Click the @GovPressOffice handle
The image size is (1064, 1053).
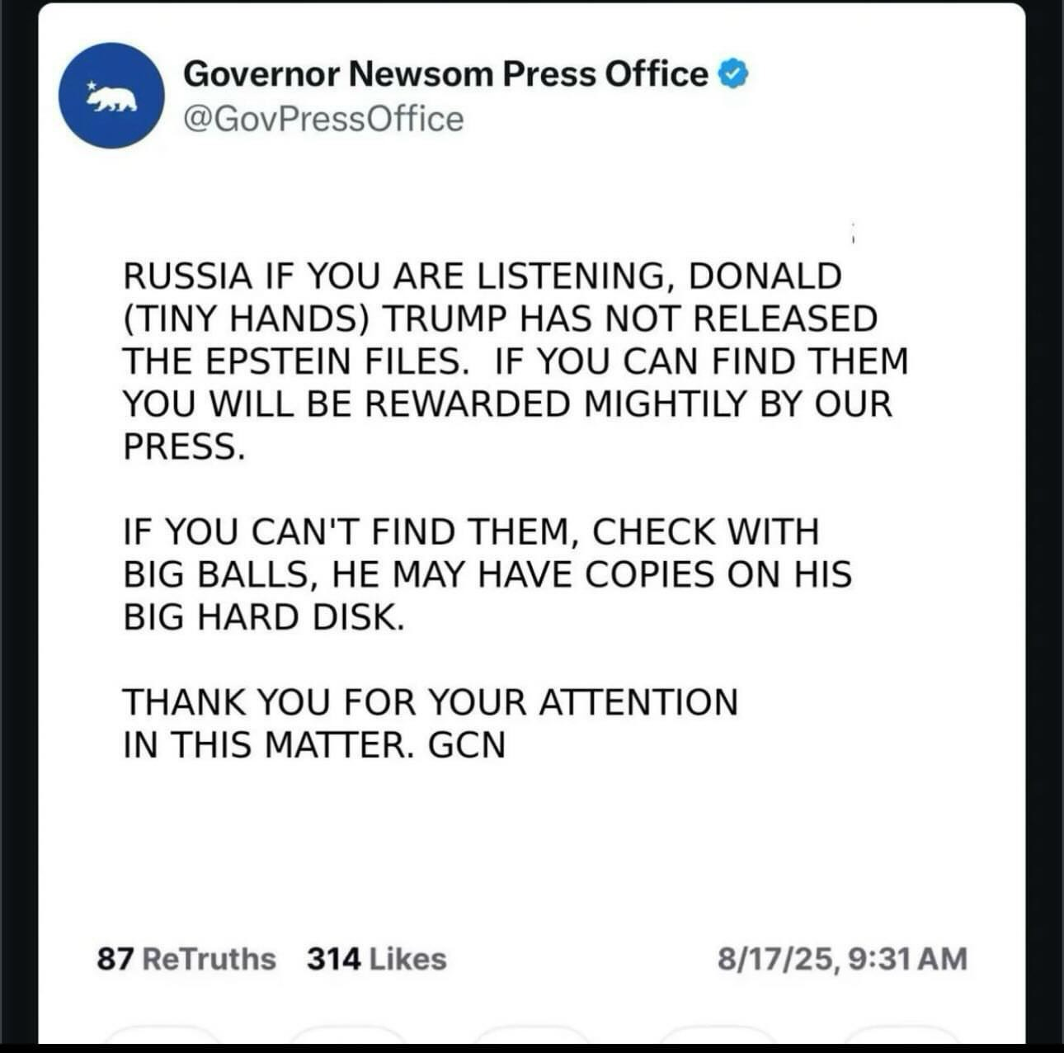pyautogui.click(x=323, y=119)
